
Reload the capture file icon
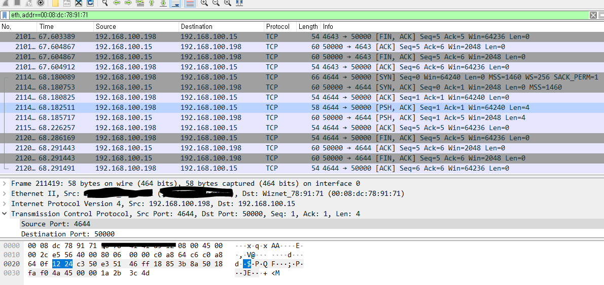[x=90, y=3]
